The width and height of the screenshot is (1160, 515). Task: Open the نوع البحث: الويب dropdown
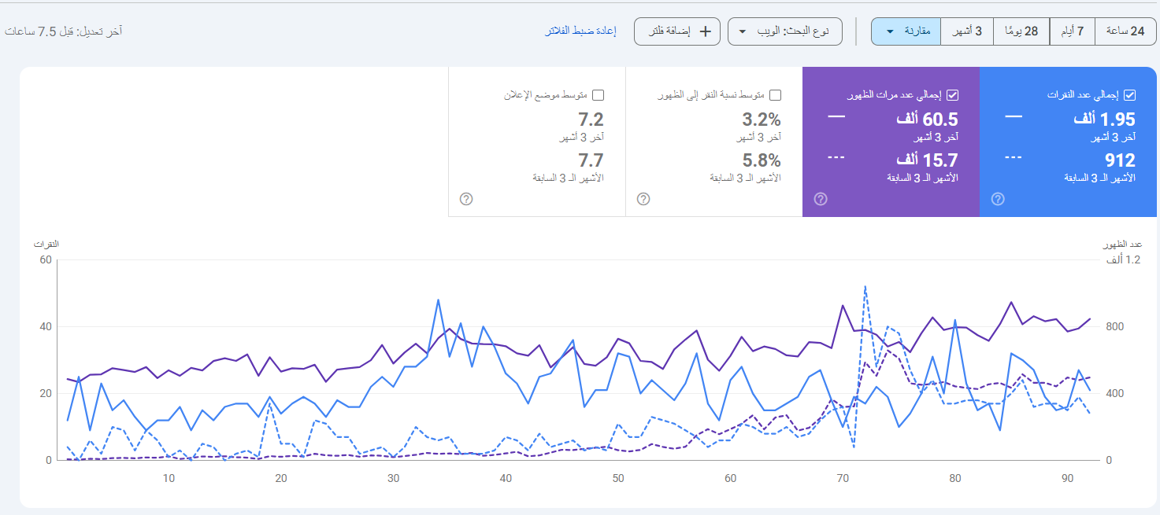click(784, 31)
